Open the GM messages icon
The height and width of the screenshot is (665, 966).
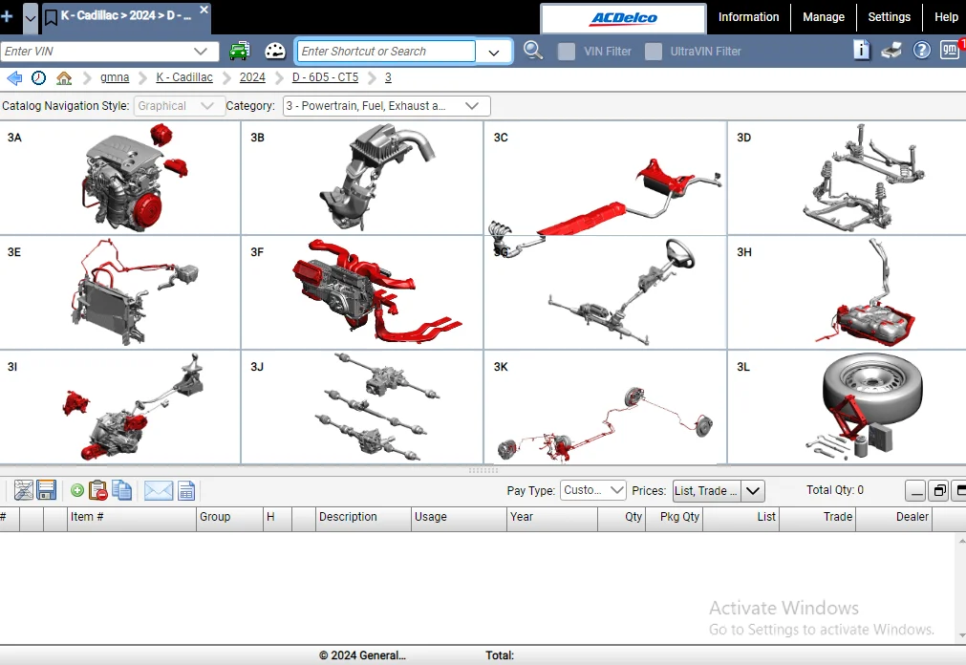point(950,50)
